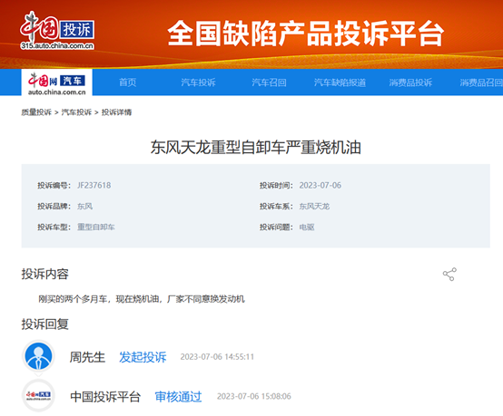Click the 中国投诉 315 logo in banner
The image size is (503, 416).
[x=57, y=31]
